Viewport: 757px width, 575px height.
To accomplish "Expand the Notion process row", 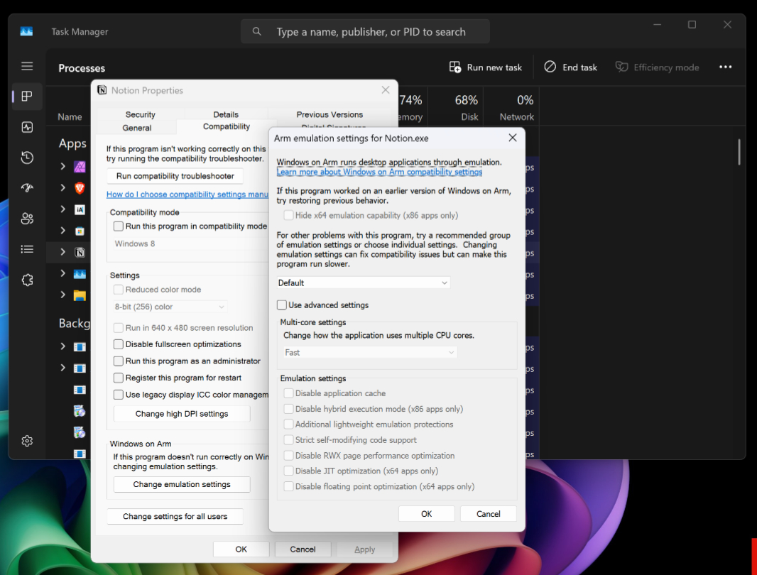I will point(62,252).
